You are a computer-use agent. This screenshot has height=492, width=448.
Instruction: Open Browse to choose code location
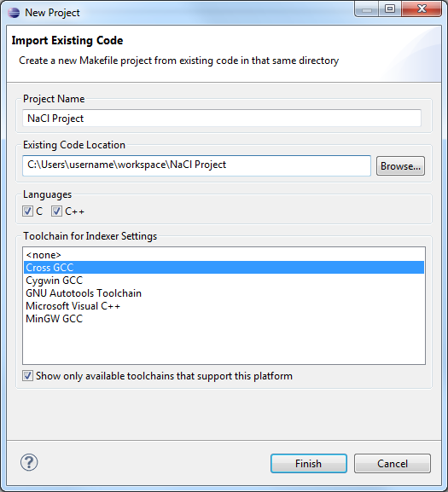click(400, 166)
